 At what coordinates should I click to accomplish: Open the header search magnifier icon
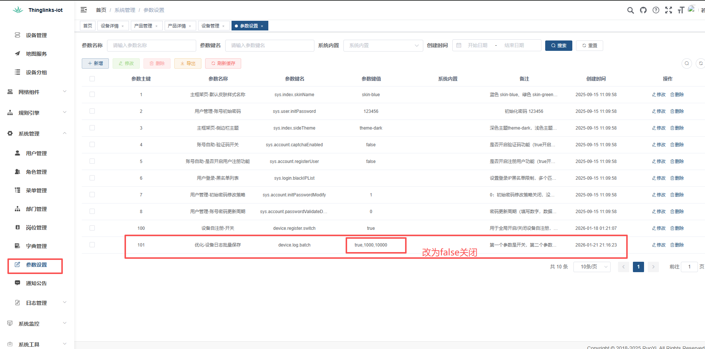630,10
